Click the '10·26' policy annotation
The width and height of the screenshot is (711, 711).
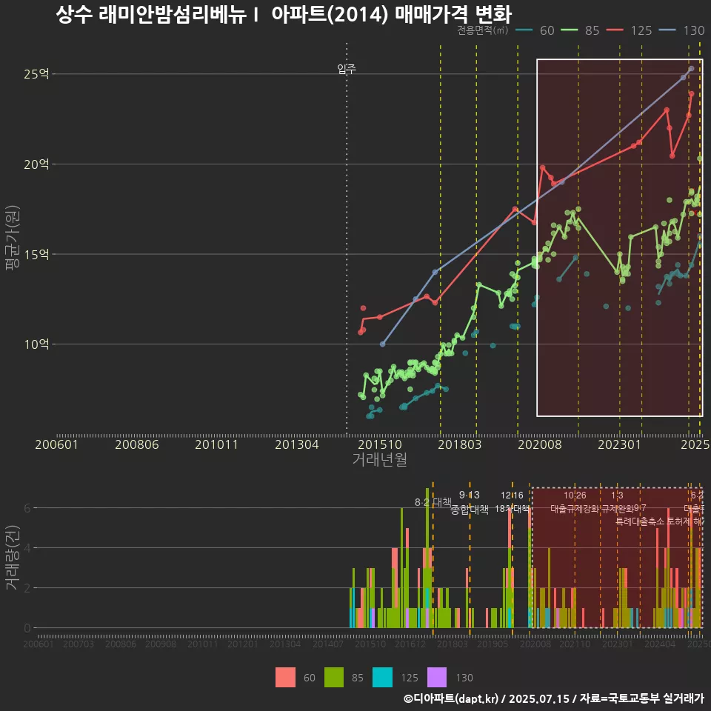[575, 495]
